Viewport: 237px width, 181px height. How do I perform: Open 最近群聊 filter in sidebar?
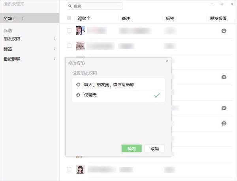coord(30,59)
